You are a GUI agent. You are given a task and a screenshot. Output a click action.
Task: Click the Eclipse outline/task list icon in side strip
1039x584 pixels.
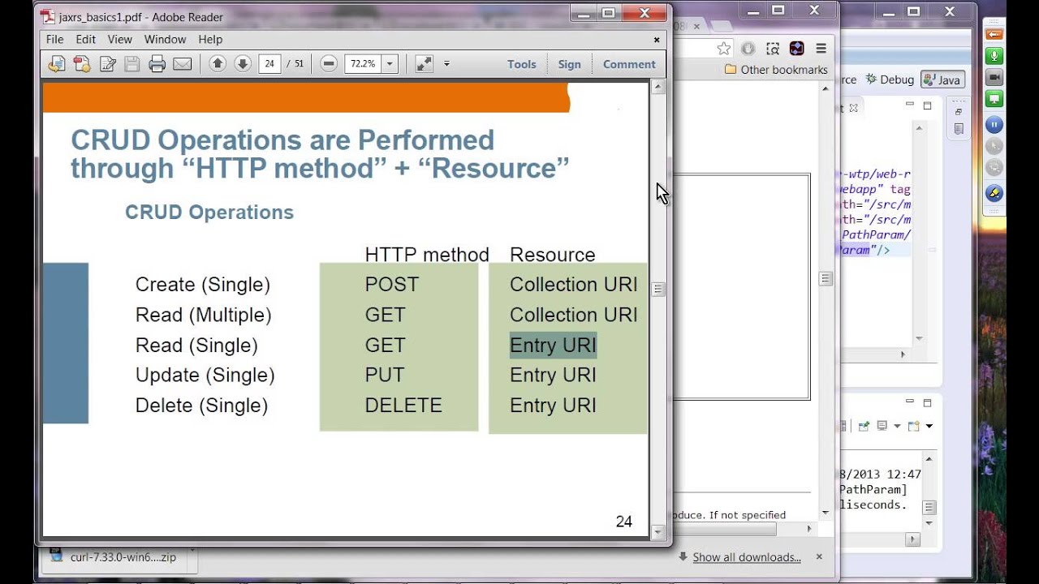pyautogui.click(x=959, y=129)
